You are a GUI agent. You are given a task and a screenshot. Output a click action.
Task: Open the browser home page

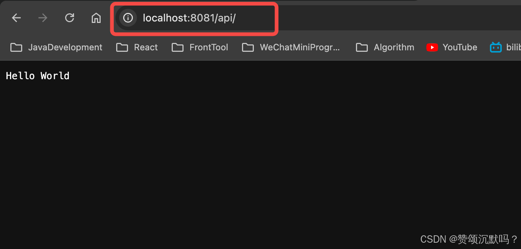96,17
